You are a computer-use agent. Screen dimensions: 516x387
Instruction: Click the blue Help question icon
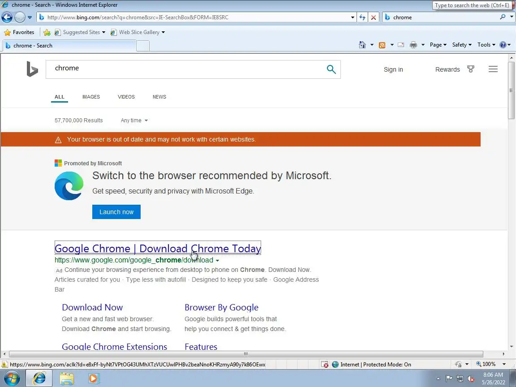tap(503, 45)
